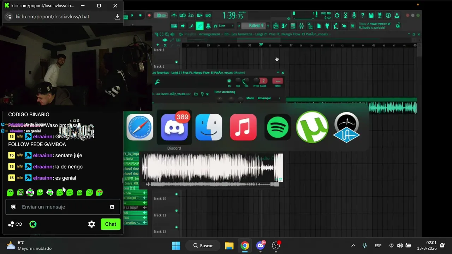
Task: Expand the Windows hidden tray icons chevron
Action: click(x=353, y=246)
